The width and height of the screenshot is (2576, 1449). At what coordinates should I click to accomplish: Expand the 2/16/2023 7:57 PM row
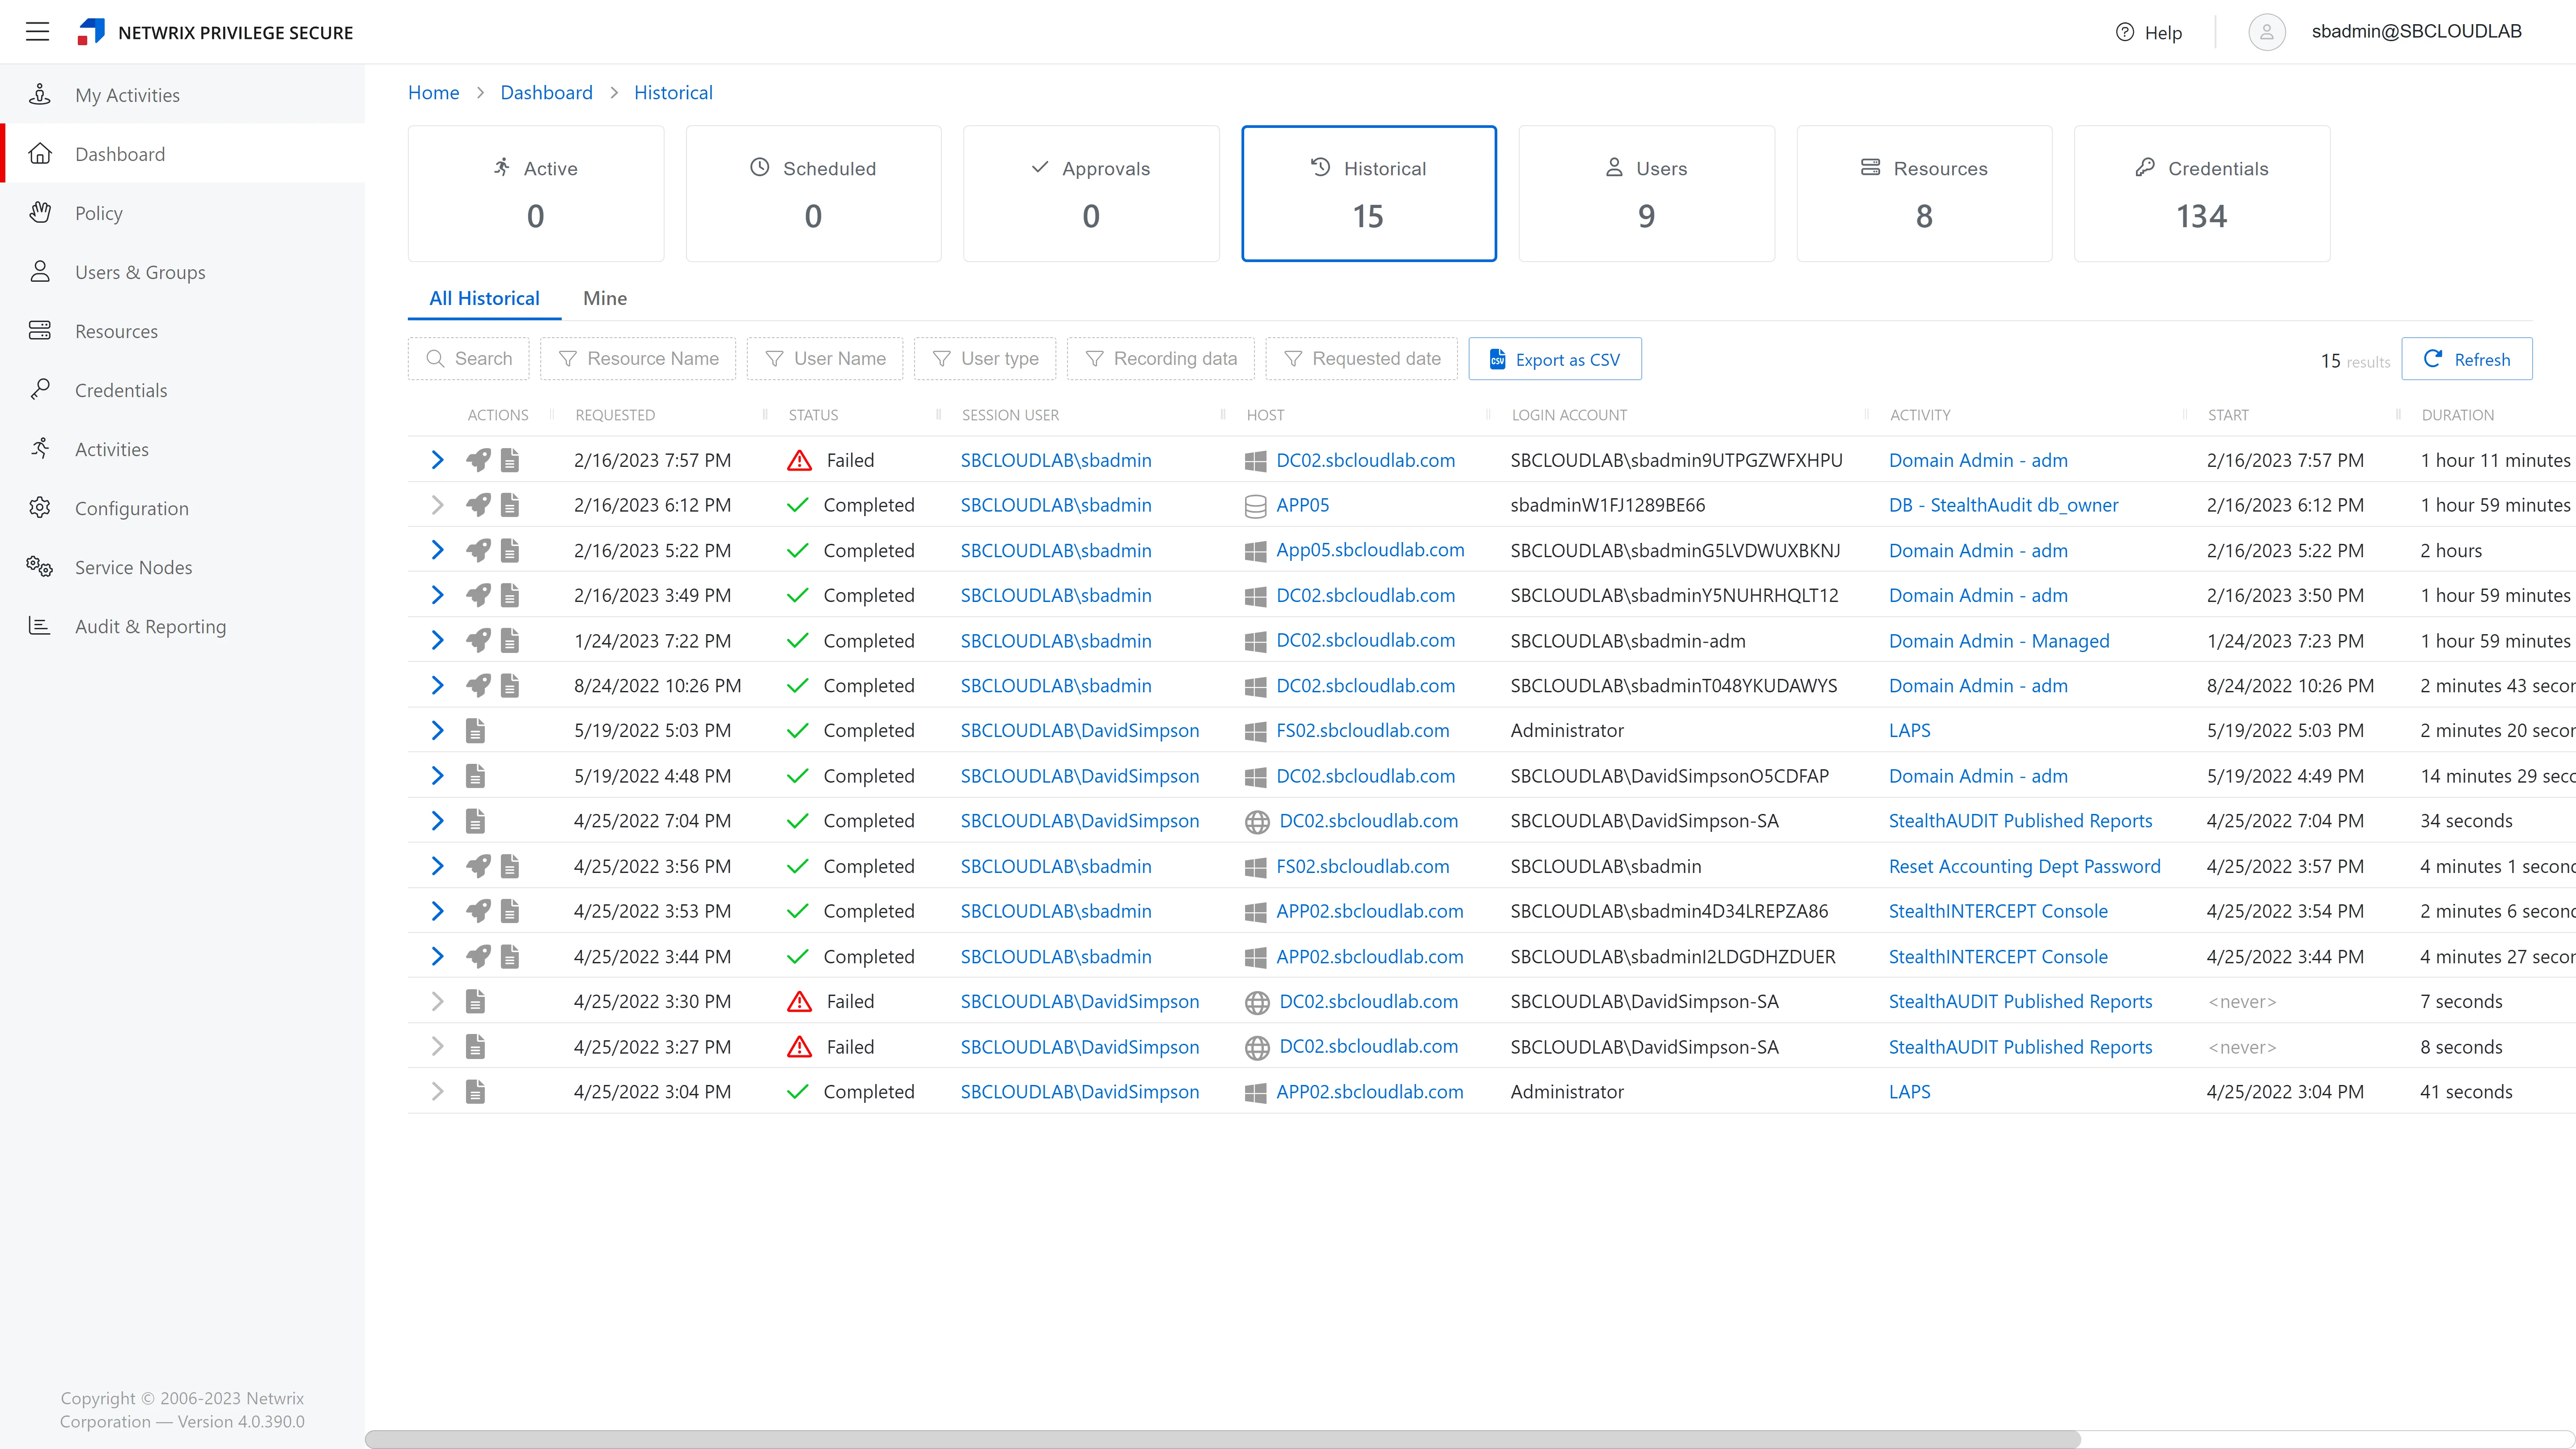(437, 460)
